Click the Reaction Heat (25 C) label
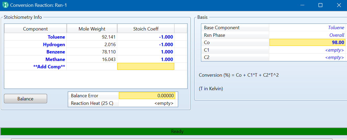The height and width of the screenshot is (140, 347). coord(92,103)
